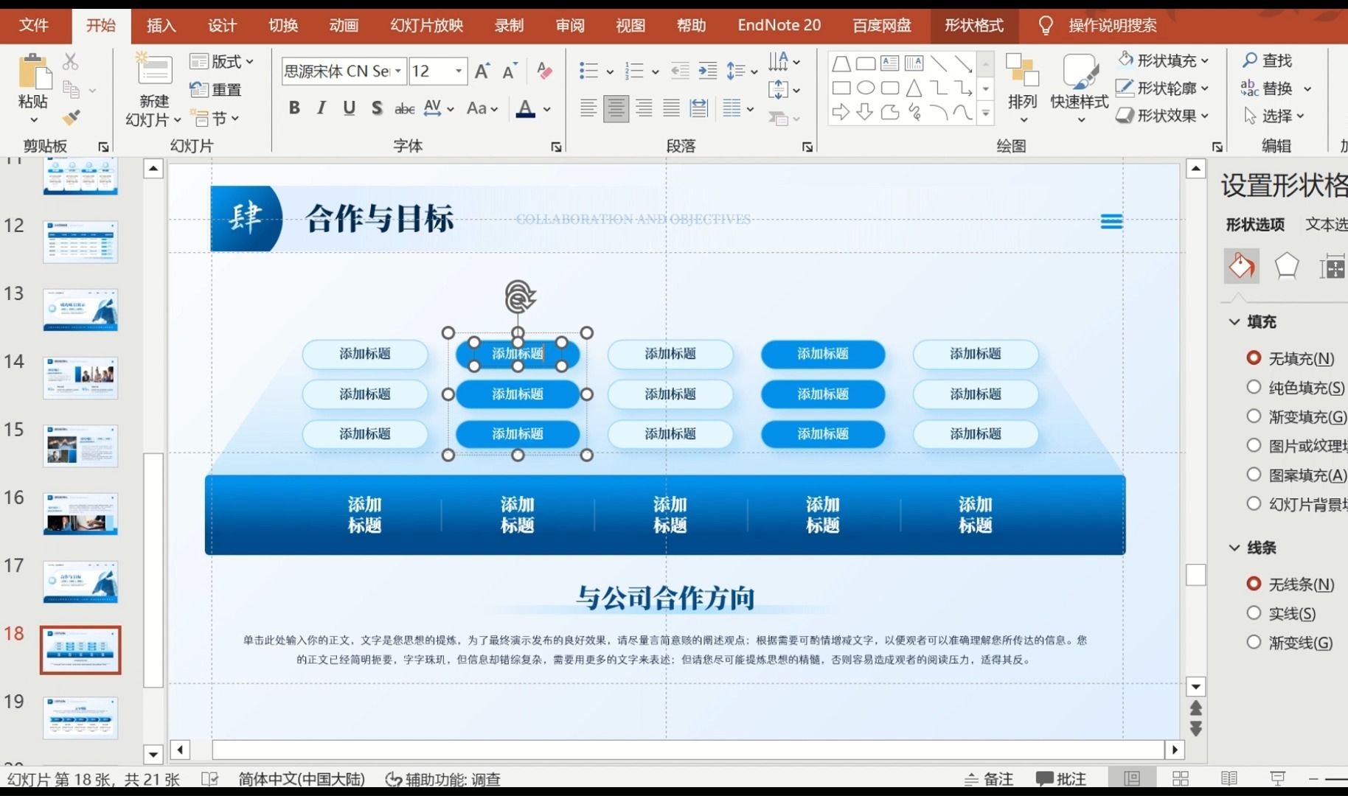Select the 实线 line option

[1254, 612]
